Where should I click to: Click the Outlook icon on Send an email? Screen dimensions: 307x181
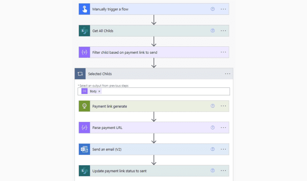(83, 149)
